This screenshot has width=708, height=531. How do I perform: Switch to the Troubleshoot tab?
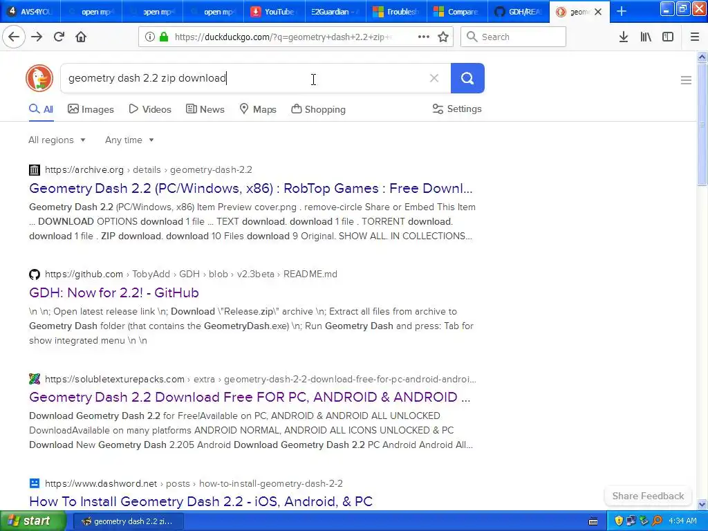(x=396, y=12)
